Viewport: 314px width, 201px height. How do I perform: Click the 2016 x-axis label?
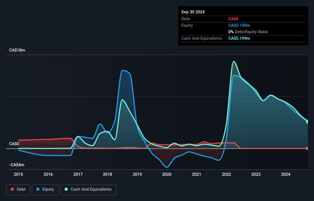pyautogui.click(x=48, y=174)
